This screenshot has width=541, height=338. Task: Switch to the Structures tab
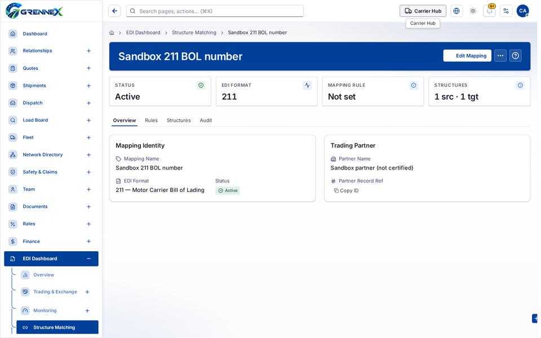tap(179, 121)
